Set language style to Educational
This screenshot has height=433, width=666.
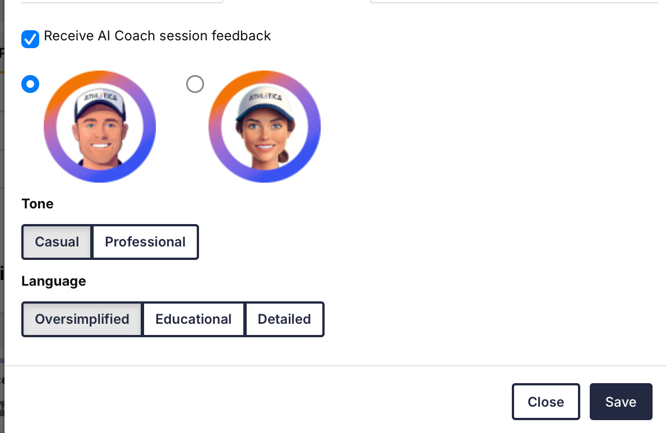tap(193, 319)
